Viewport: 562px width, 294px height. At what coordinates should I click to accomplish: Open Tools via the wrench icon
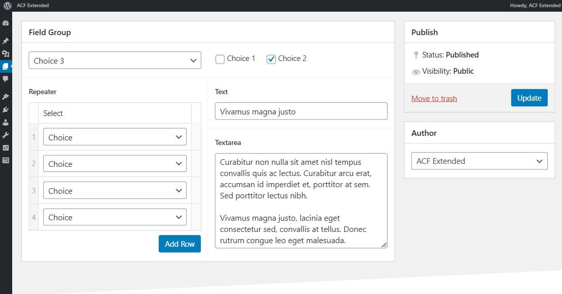pyautogui.click(x=6, y=135)
